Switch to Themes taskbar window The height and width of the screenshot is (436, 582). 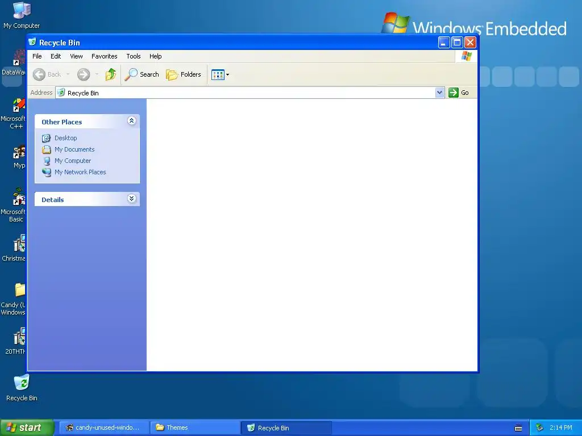196,427
